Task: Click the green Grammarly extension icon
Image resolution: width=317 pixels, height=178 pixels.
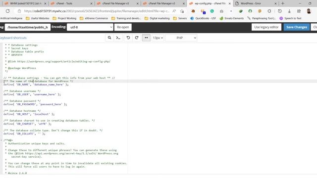Action: tap(212, 11)
